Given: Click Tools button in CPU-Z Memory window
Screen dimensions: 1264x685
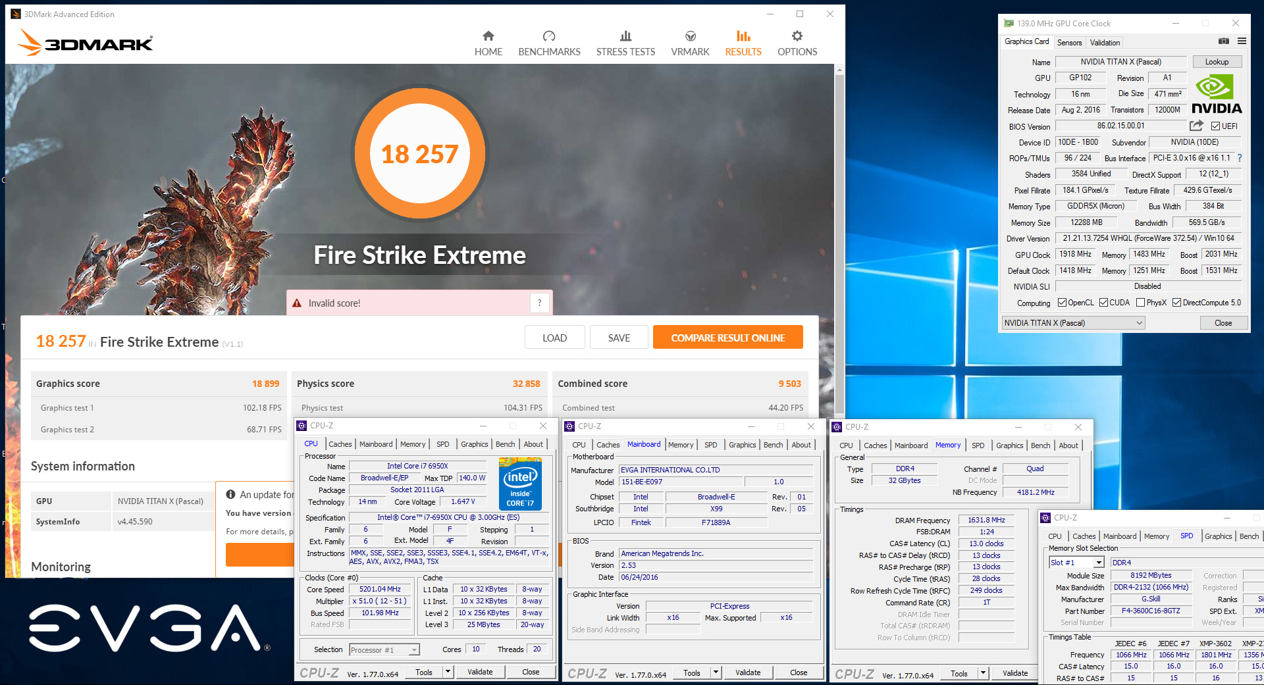Looking at the screenshot, I should (x=959, y=673).
